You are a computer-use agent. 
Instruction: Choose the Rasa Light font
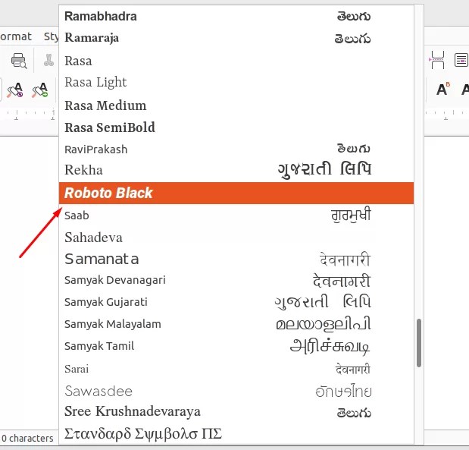pyautogui.click(x=236, y=83)
